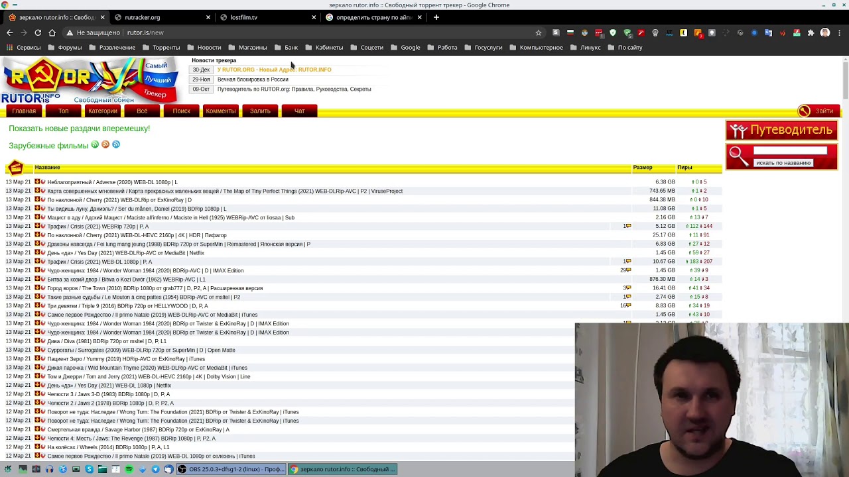Click the RUTOR.INFO site logo
Image resolution: width=849 pixels, height=477 pixels.
click(90, 81)
